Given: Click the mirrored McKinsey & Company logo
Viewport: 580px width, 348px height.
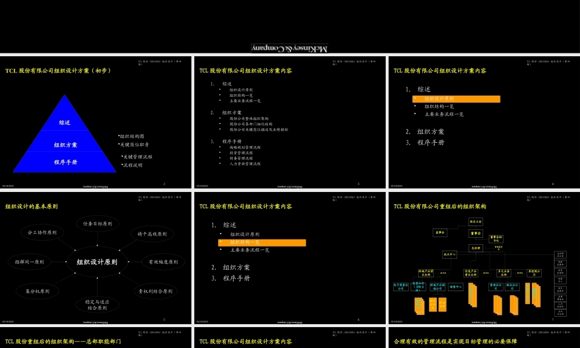Looking at the screenshot, I should [x=289, y=49].
